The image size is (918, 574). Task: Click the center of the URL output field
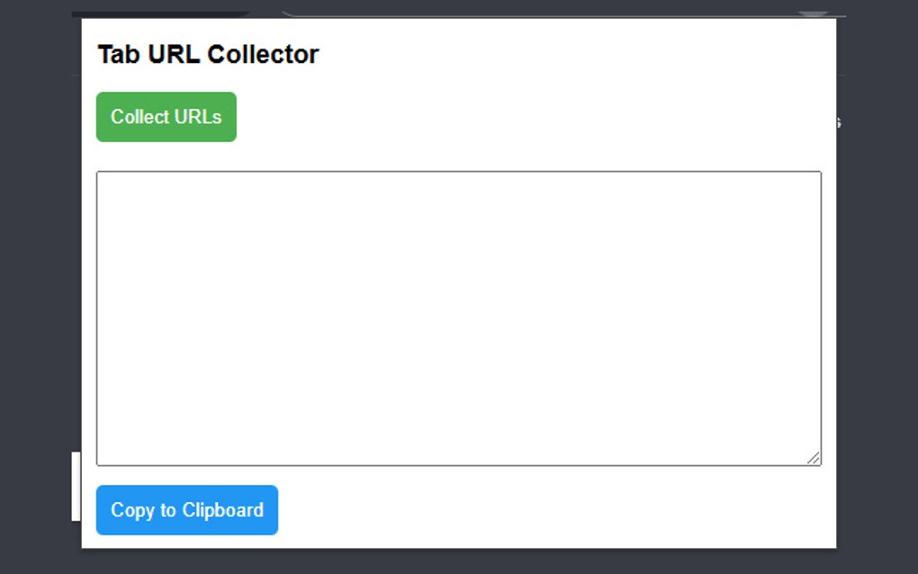pos(458,318)
